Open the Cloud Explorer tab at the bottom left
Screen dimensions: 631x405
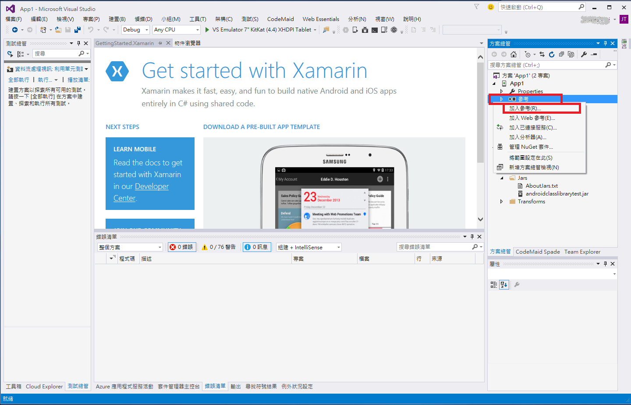[x=44, y=387]
